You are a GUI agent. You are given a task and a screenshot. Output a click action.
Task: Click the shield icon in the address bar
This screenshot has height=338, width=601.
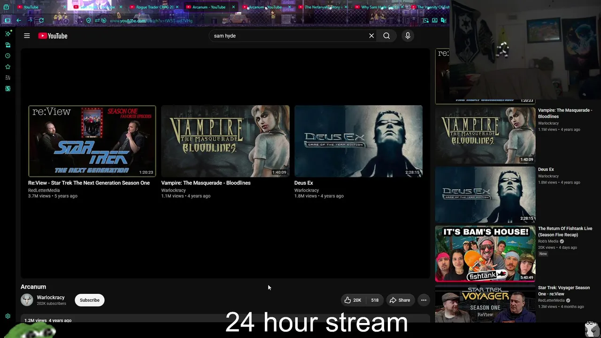click(88, 21)
